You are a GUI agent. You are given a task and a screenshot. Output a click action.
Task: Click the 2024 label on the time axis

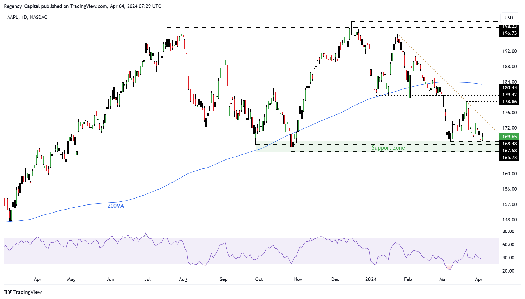pos(371,279)
